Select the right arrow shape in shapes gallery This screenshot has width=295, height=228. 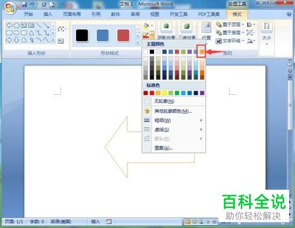[x=9, y=40]
